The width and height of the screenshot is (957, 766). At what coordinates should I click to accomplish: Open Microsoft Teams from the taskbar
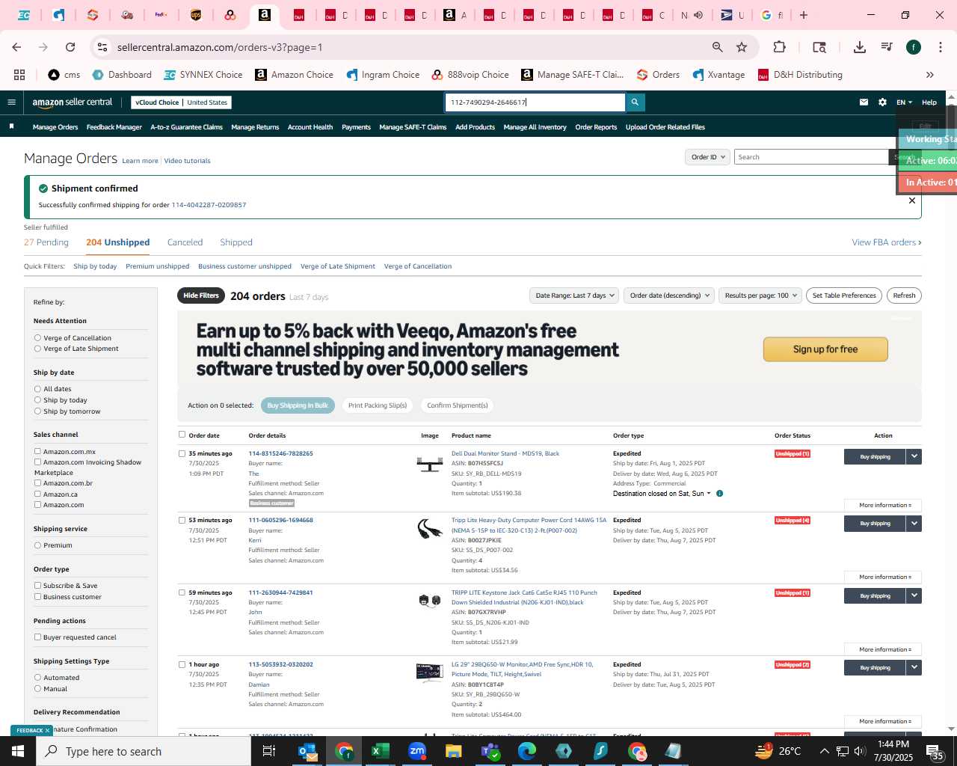pos(490,751)
